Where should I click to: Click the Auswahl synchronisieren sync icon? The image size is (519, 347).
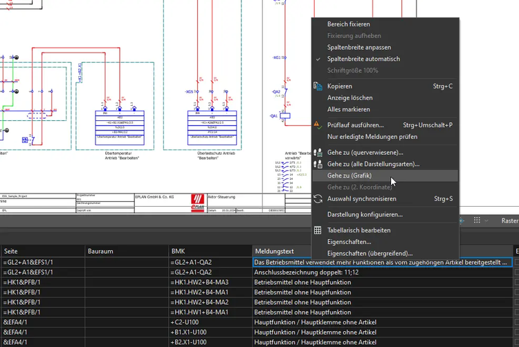click(x=318, y=199)
